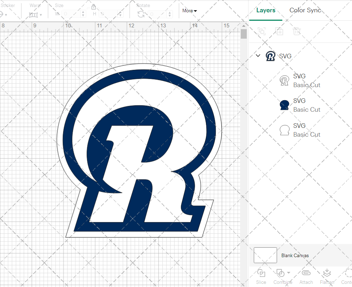Click the Width size field
This screenshot has width=352, height=287.
click(x=71, y=14)
